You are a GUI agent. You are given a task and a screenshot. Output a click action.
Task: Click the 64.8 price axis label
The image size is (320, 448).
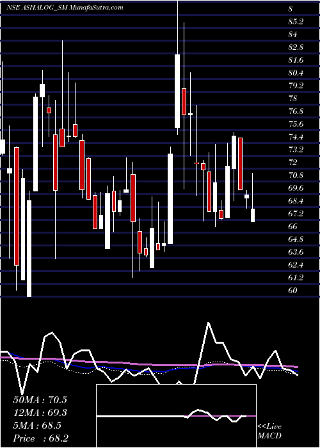click(296, 239)
